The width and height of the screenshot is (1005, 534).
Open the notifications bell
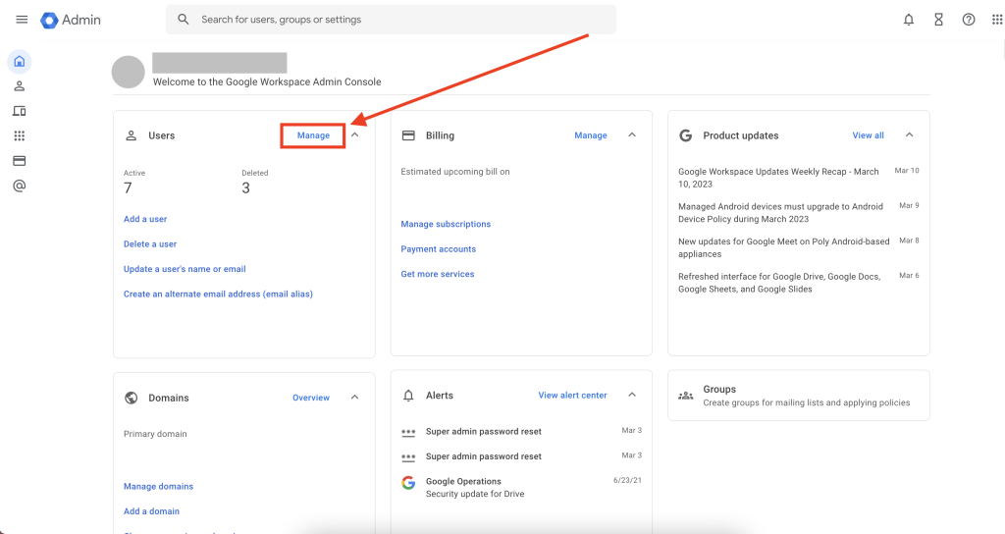coord(909,20)
